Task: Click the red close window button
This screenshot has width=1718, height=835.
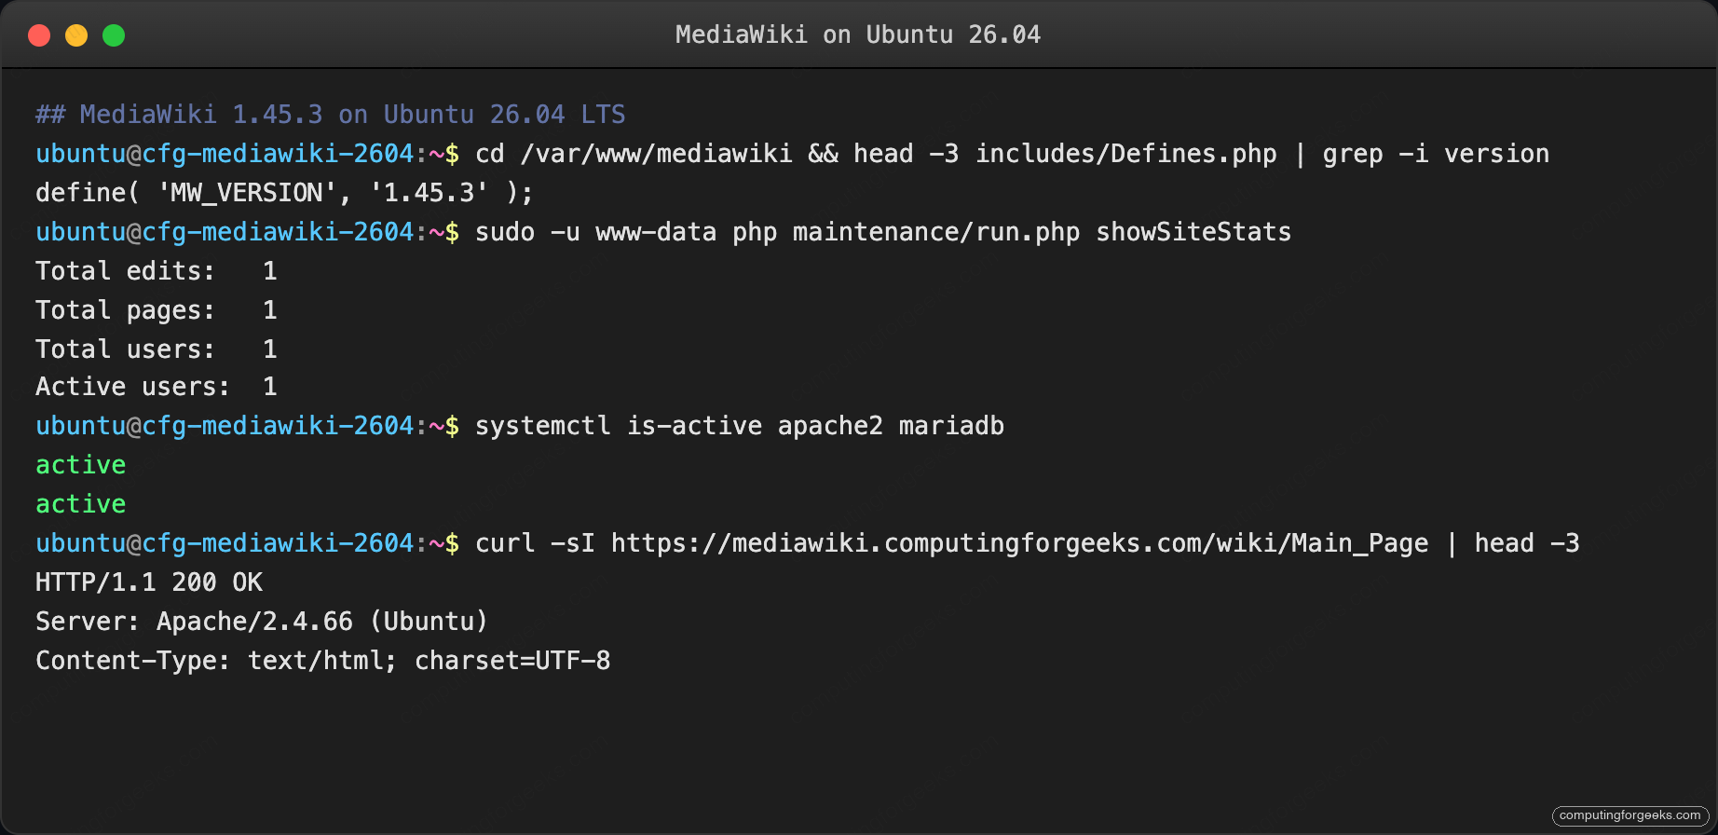Action: point(39,35)
